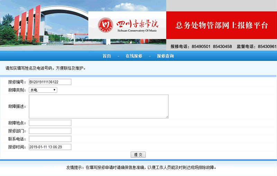The image size is (277, 176).
Task: Click the red 总务处物管部网上报修平台 title banner
Action: [x=222, y=26]
